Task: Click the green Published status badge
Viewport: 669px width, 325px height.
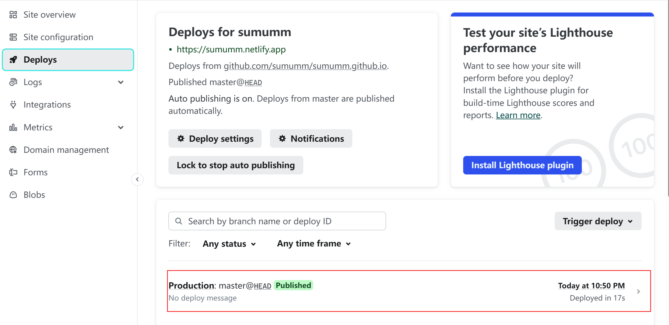Action: tap(293, 285)
